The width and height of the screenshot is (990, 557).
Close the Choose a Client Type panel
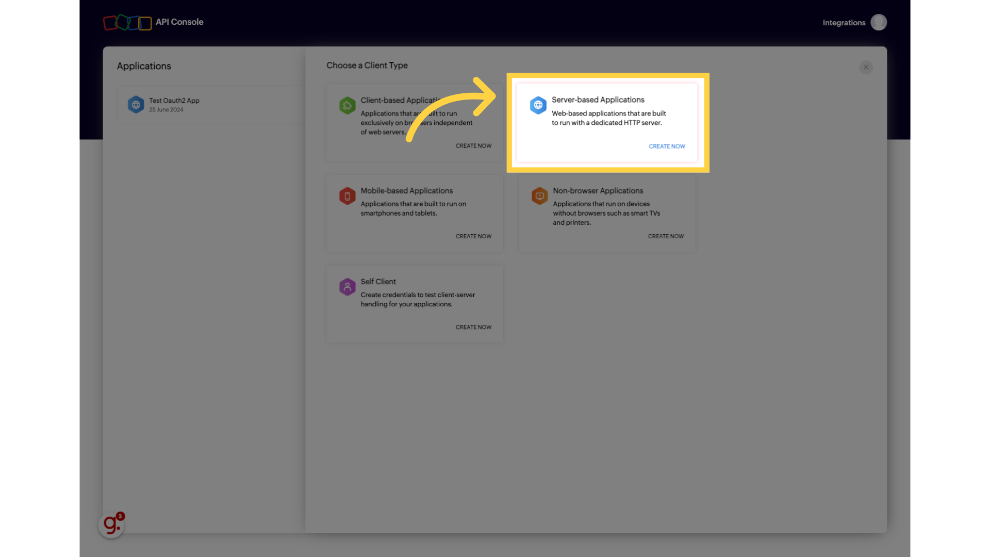(x=866, y=67)
